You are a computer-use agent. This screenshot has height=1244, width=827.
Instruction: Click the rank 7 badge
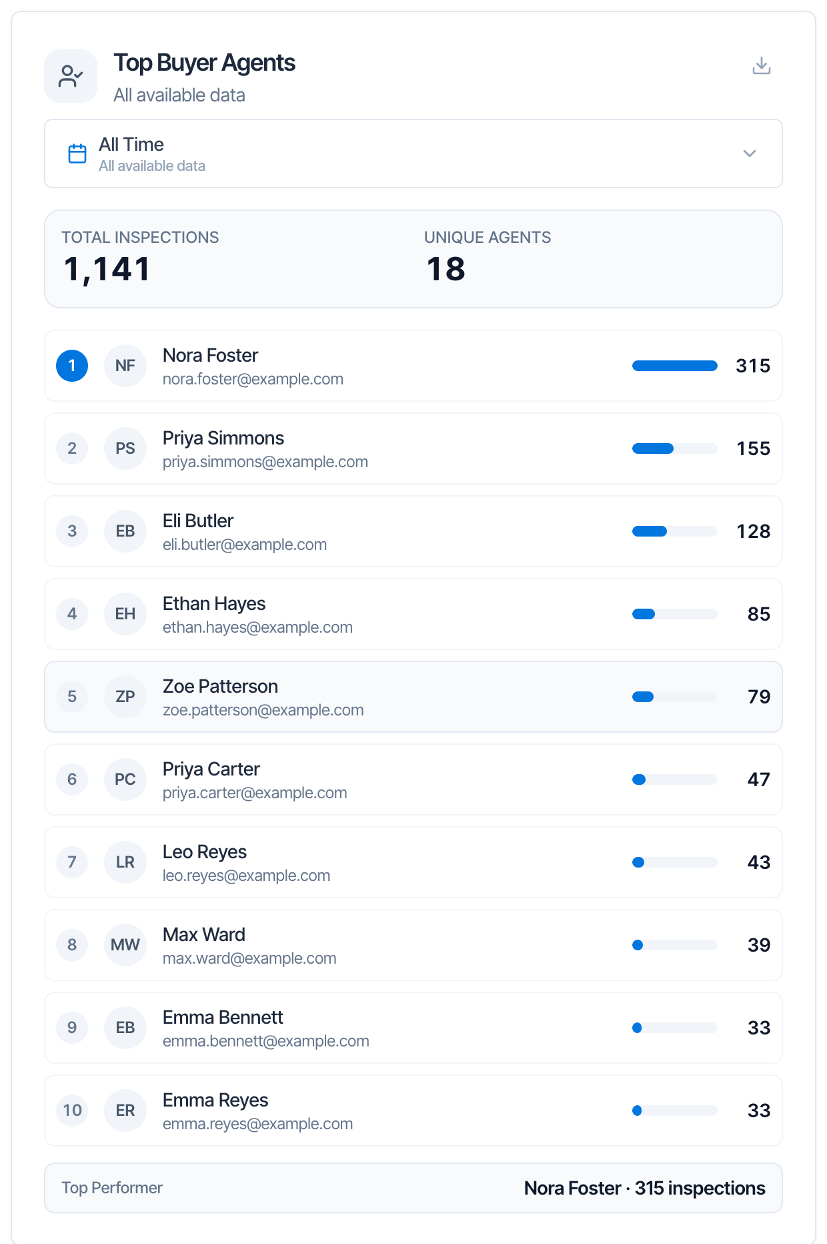[x=72, y=862]
